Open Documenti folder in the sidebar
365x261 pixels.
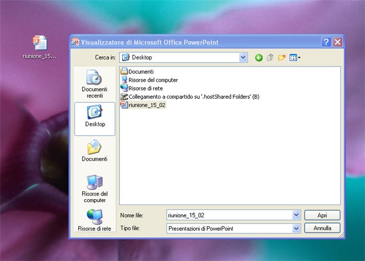coord(94,150)
